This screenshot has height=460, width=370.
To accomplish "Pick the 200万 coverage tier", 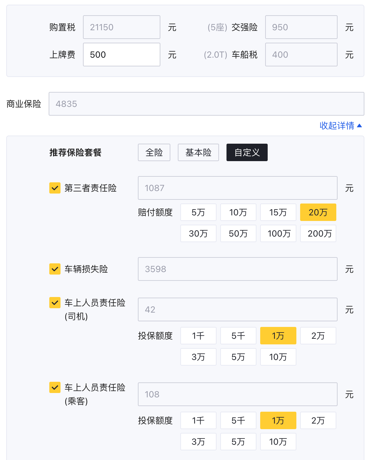I will coord(318,233).
